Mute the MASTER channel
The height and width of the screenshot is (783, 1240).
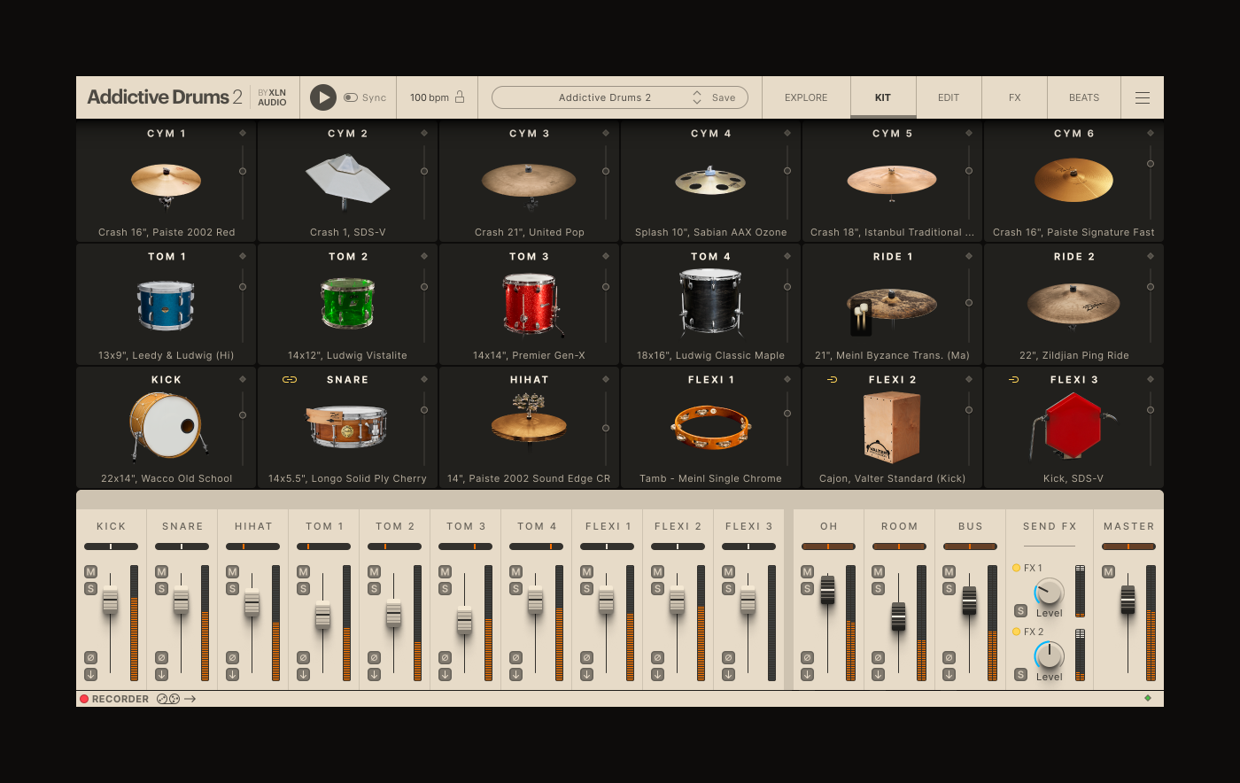pos(1108,571)
